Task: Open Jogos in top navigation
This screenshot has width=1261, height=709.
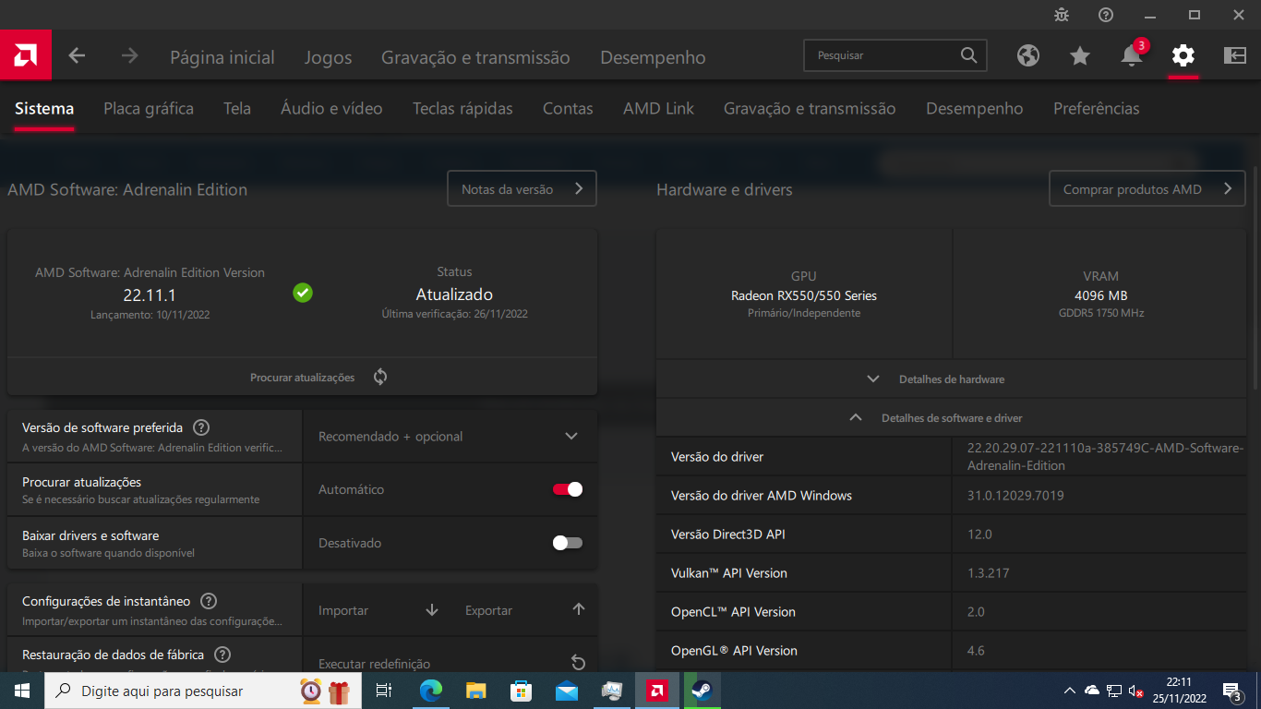Action: (329, 57)
